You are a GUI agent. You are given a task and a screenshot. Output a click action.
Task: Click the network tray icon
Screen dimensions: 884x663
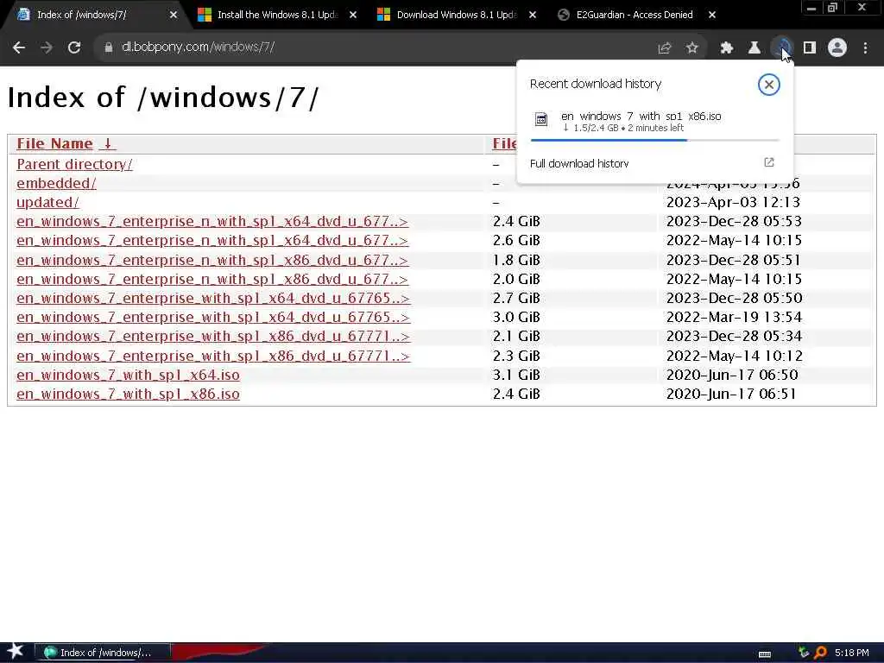point(804,653)
